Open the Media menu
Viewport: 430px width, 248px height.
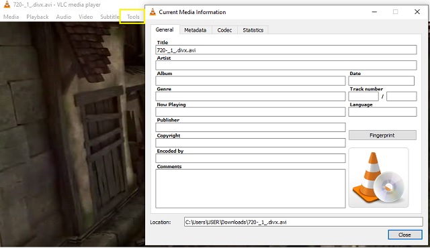(11, 17)
